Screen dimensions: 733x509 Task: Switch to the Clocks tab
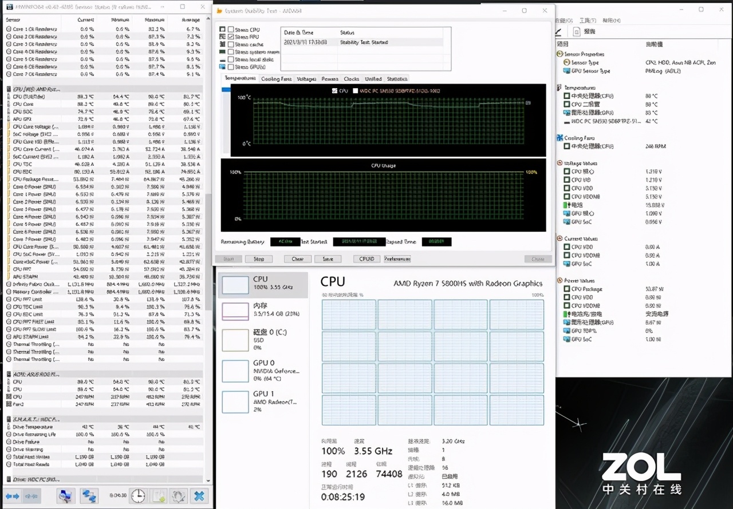[352, 79]
